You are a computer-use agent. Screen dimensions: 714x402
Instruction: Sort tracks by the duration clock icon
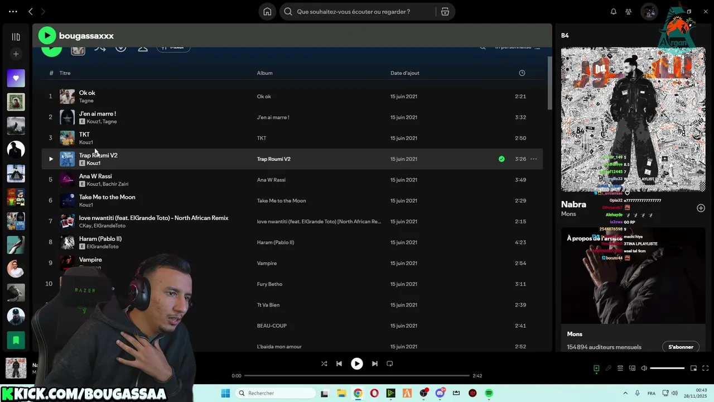click(522, 73)
